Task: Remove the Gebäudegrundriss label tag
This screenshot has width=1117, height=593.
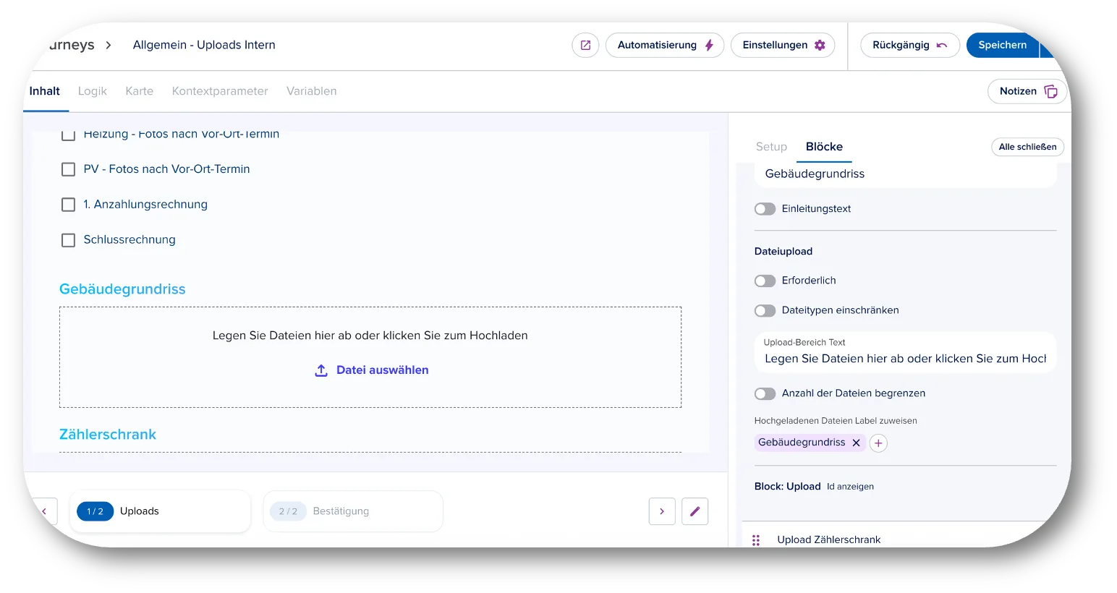Action: point(856,443)
